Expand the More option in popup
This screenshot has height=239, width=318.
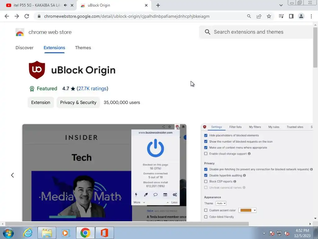(x=139, y=202)
